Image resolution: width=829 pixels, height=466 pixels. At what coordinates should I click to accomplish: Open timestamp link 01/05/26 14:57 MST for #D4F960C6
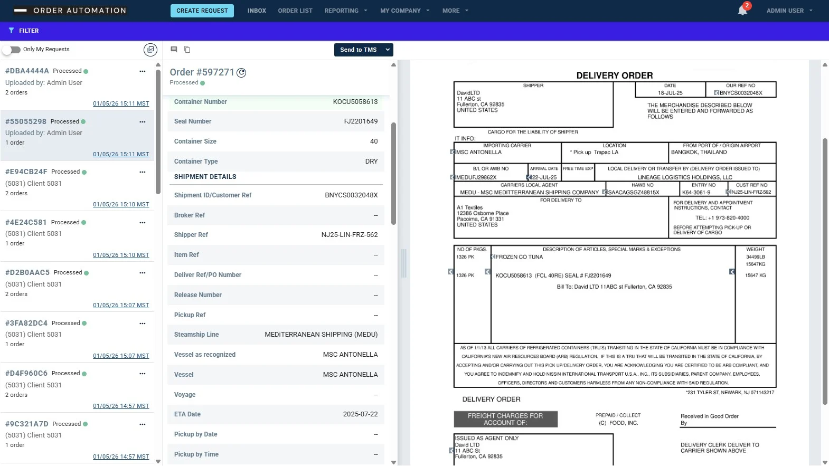121,406
